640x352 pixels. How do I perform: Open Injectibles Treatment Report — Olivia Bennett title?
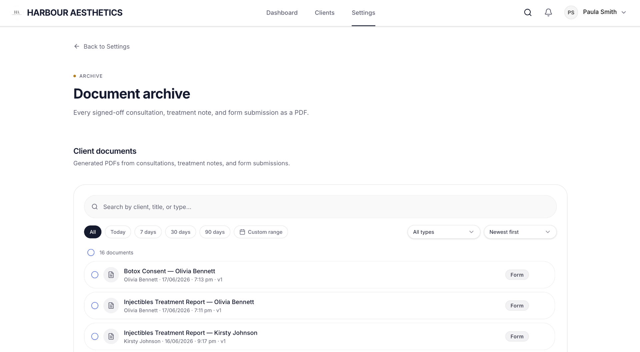coord(189,302)
